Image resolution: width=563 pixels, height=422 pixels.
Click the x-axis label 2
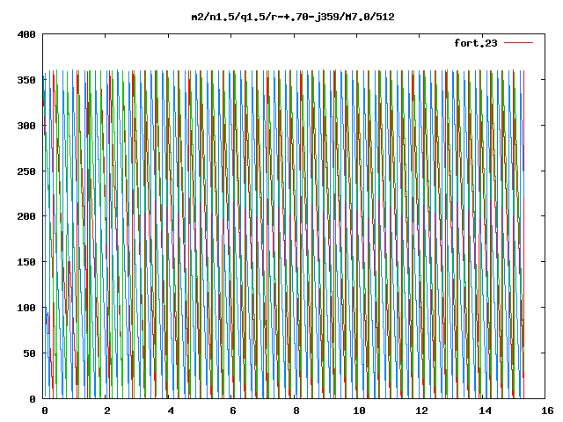pyautogui.click(x=107, y=411)
